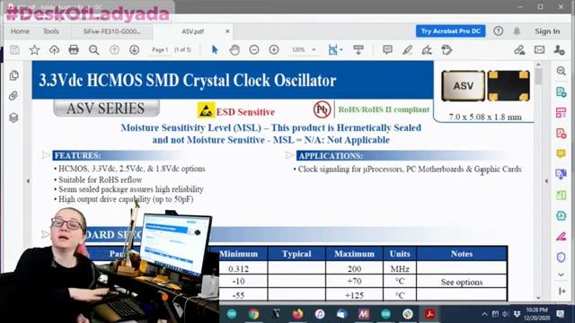Switch to Tools tab
Screen dimensions: 575x323
[51, 31]
